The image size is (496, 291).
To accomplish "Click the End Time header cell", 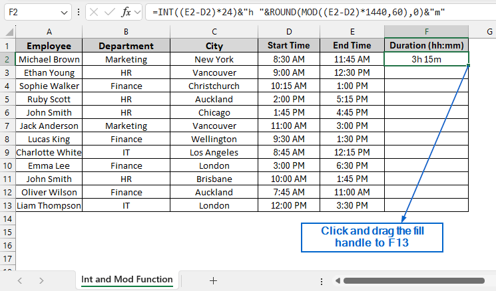I will [352, 46].
